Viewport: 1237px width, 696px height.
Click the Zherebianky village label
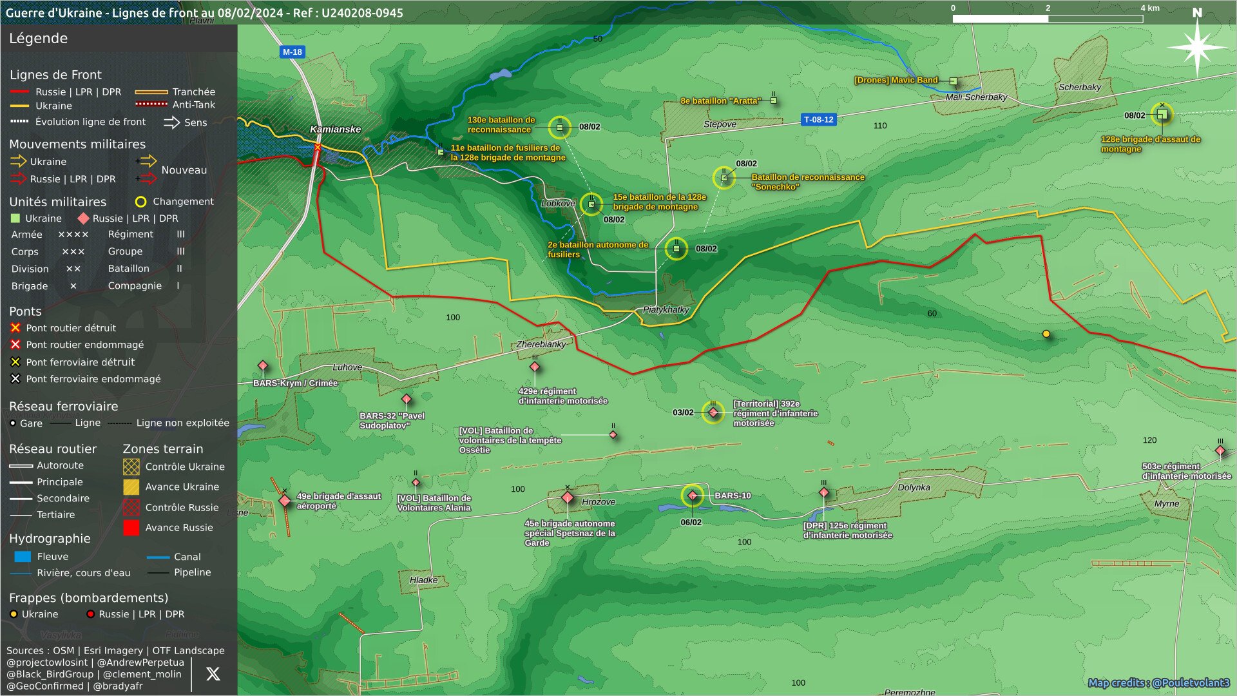(541, 344)
